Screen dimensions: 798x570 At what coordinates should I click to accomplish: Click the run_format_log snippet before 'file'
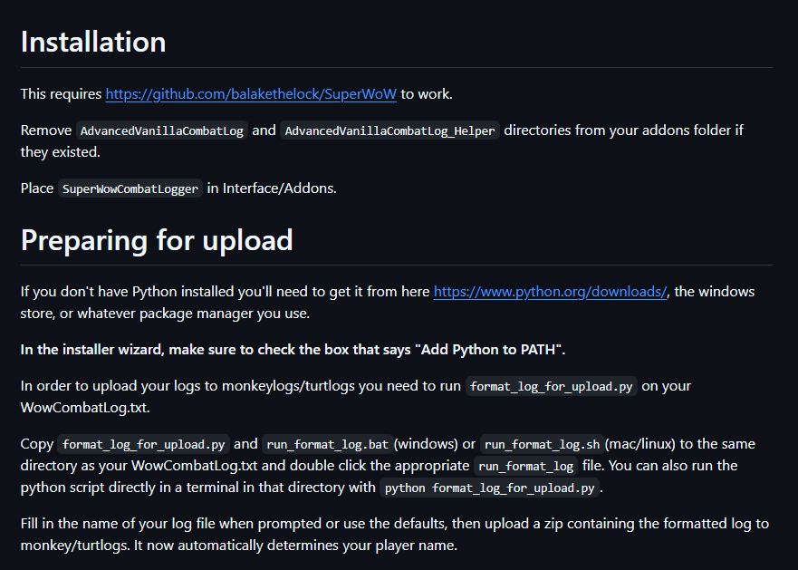tap(526, 467)
